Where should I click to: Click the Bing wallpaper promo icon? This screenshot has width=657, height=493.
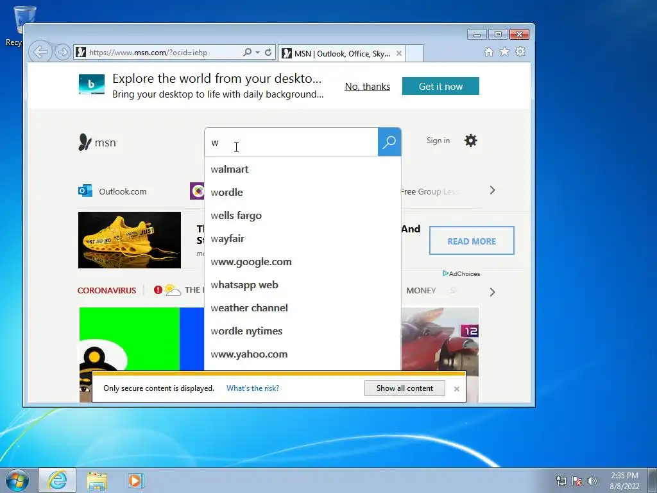pyautogui.click(x=91, y=84)
